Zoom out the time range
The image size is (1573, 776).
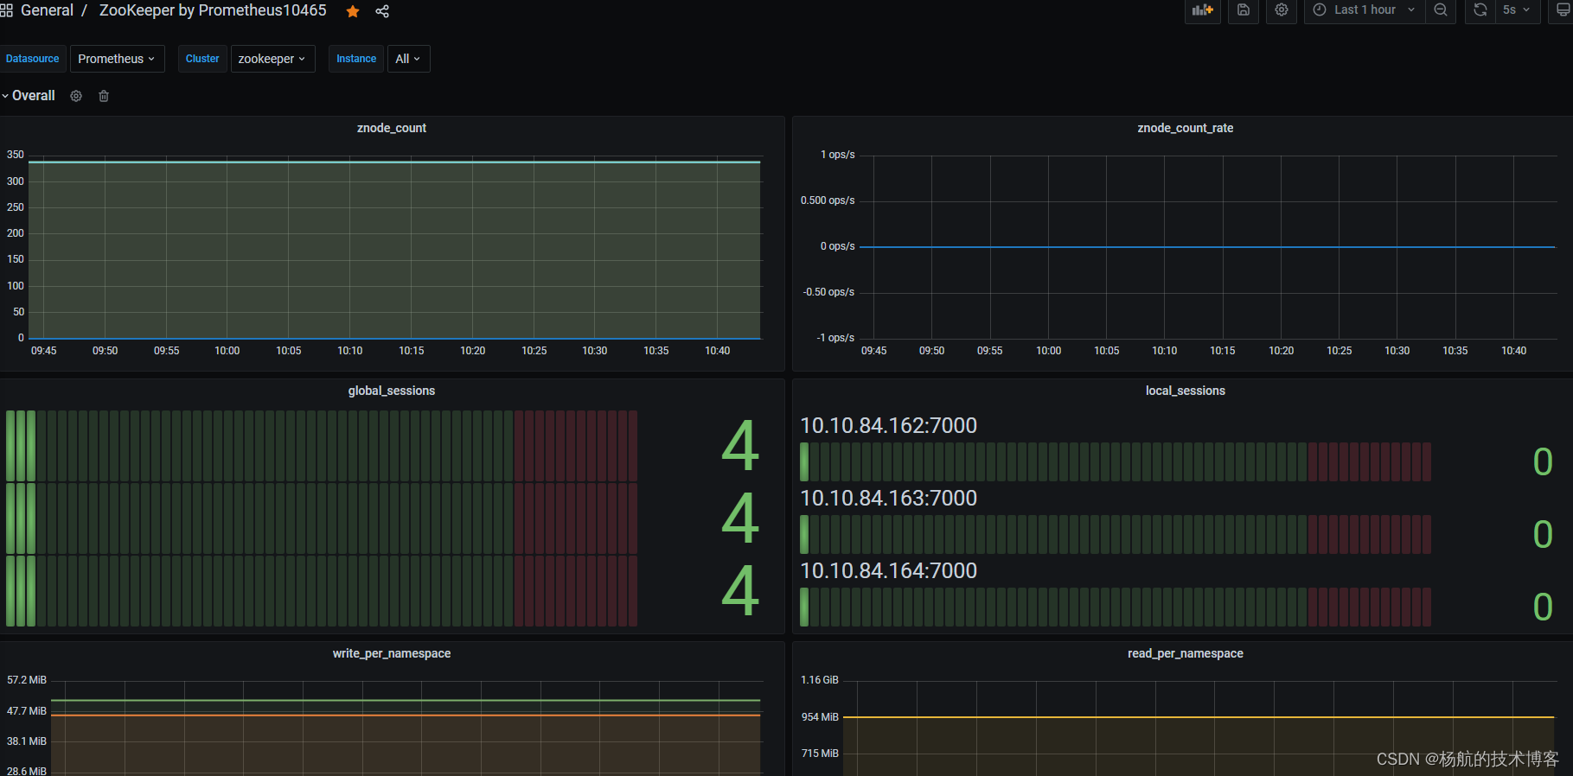tap(1441, 10)
